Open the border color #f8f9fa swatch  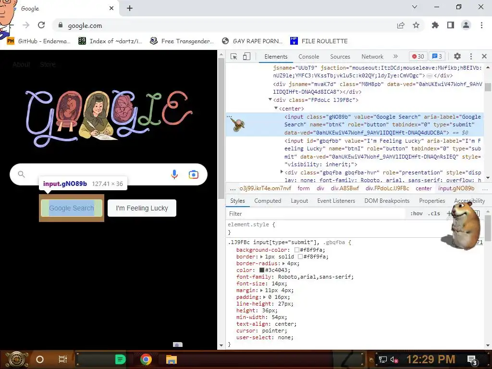[300, 257]
